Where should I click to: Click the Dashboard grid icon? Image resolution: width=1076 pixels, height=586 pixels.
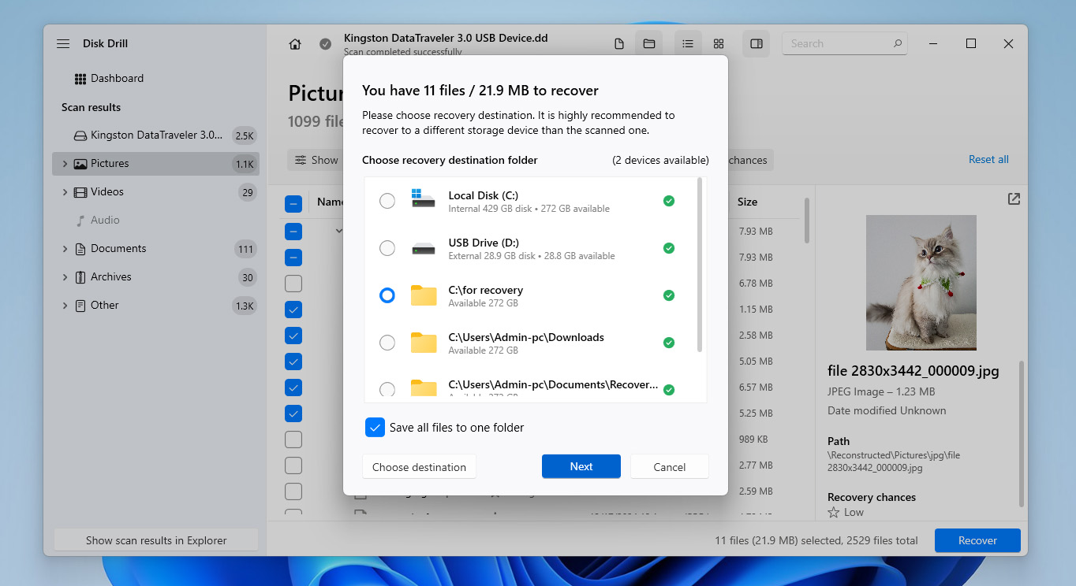click(80, 79)
